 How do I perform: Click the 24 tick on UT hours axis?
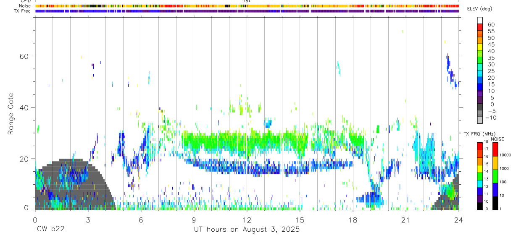click(459, 220)
